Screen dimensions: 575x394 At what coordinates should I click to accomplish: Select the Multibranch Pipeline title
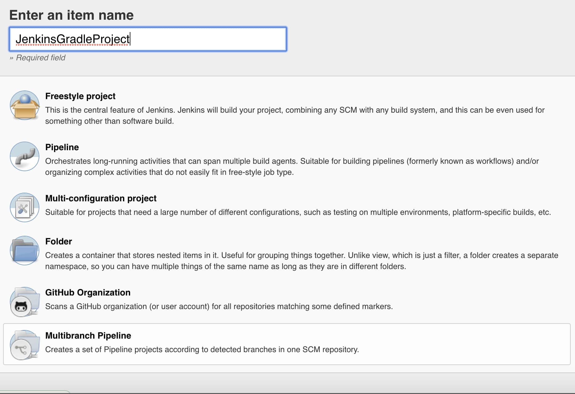88,336
